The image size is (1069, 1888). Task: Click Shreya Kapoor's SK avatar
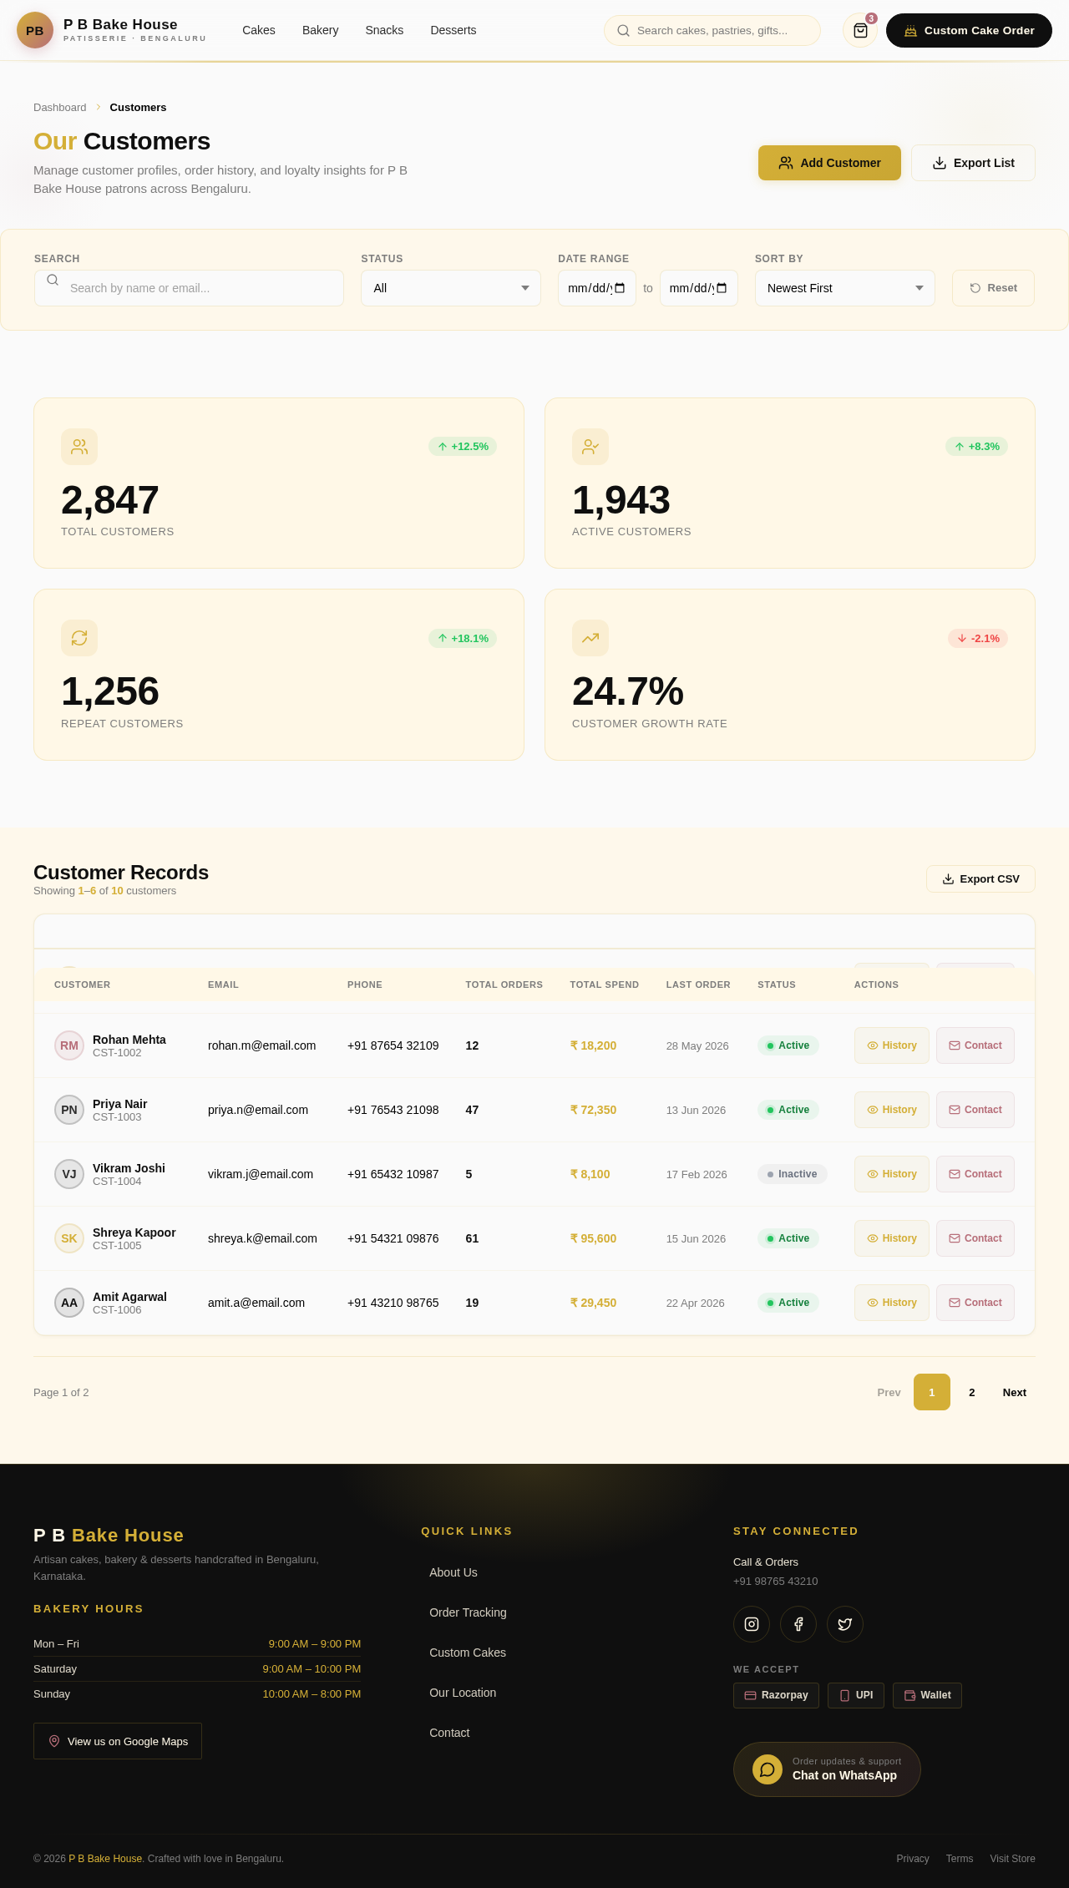coord(69,1238)
